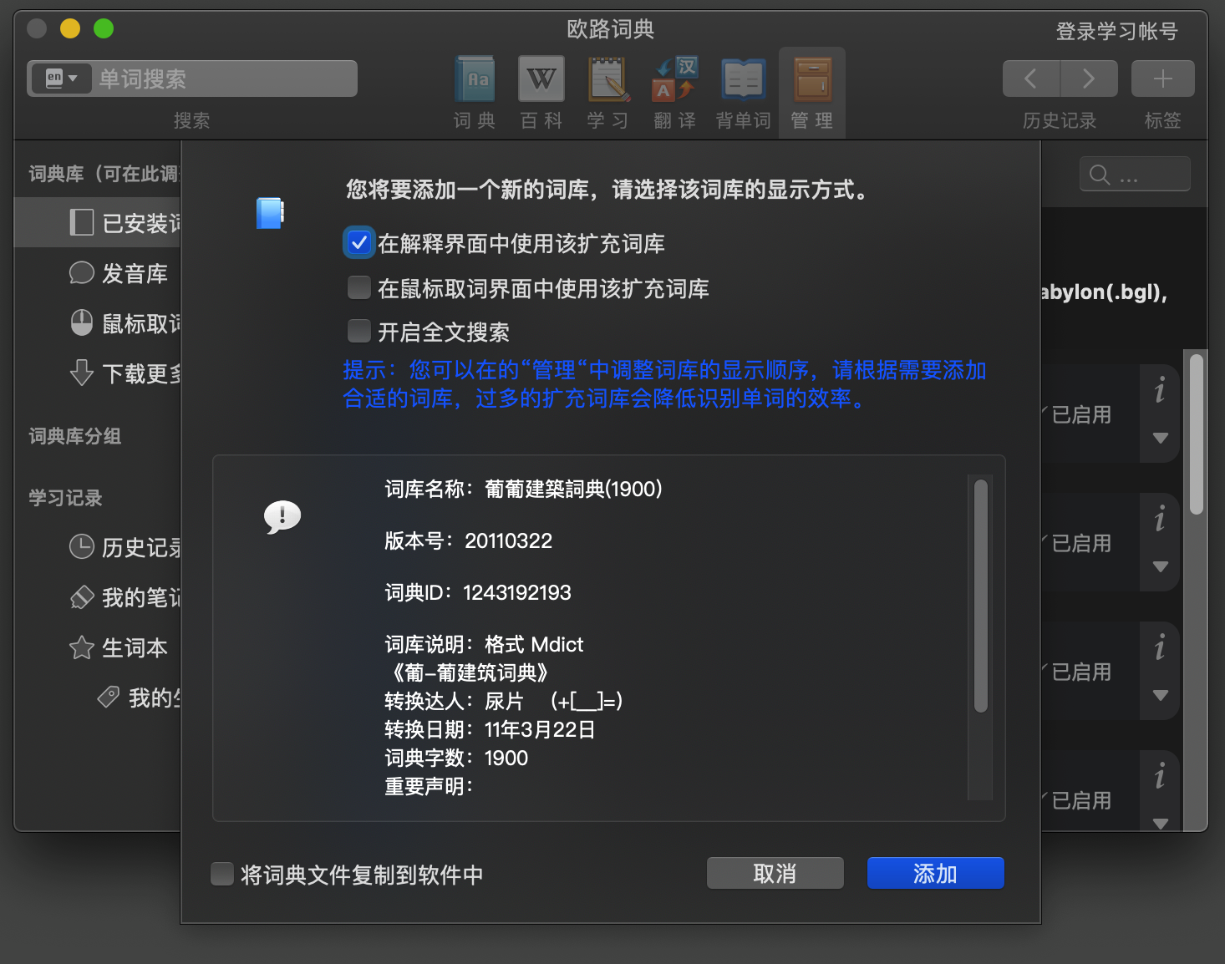This screenshot has height=964, width=1225.
Task: Expand the first 已启用 dictionary entry arrow
Action: click(1160, 438)
